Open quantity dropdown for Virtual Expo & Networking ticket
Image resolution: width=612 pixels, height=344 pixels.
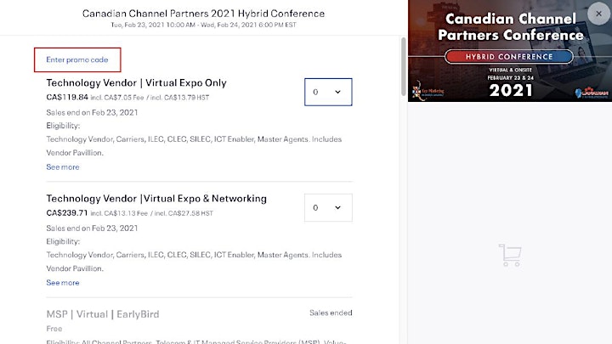328,207
